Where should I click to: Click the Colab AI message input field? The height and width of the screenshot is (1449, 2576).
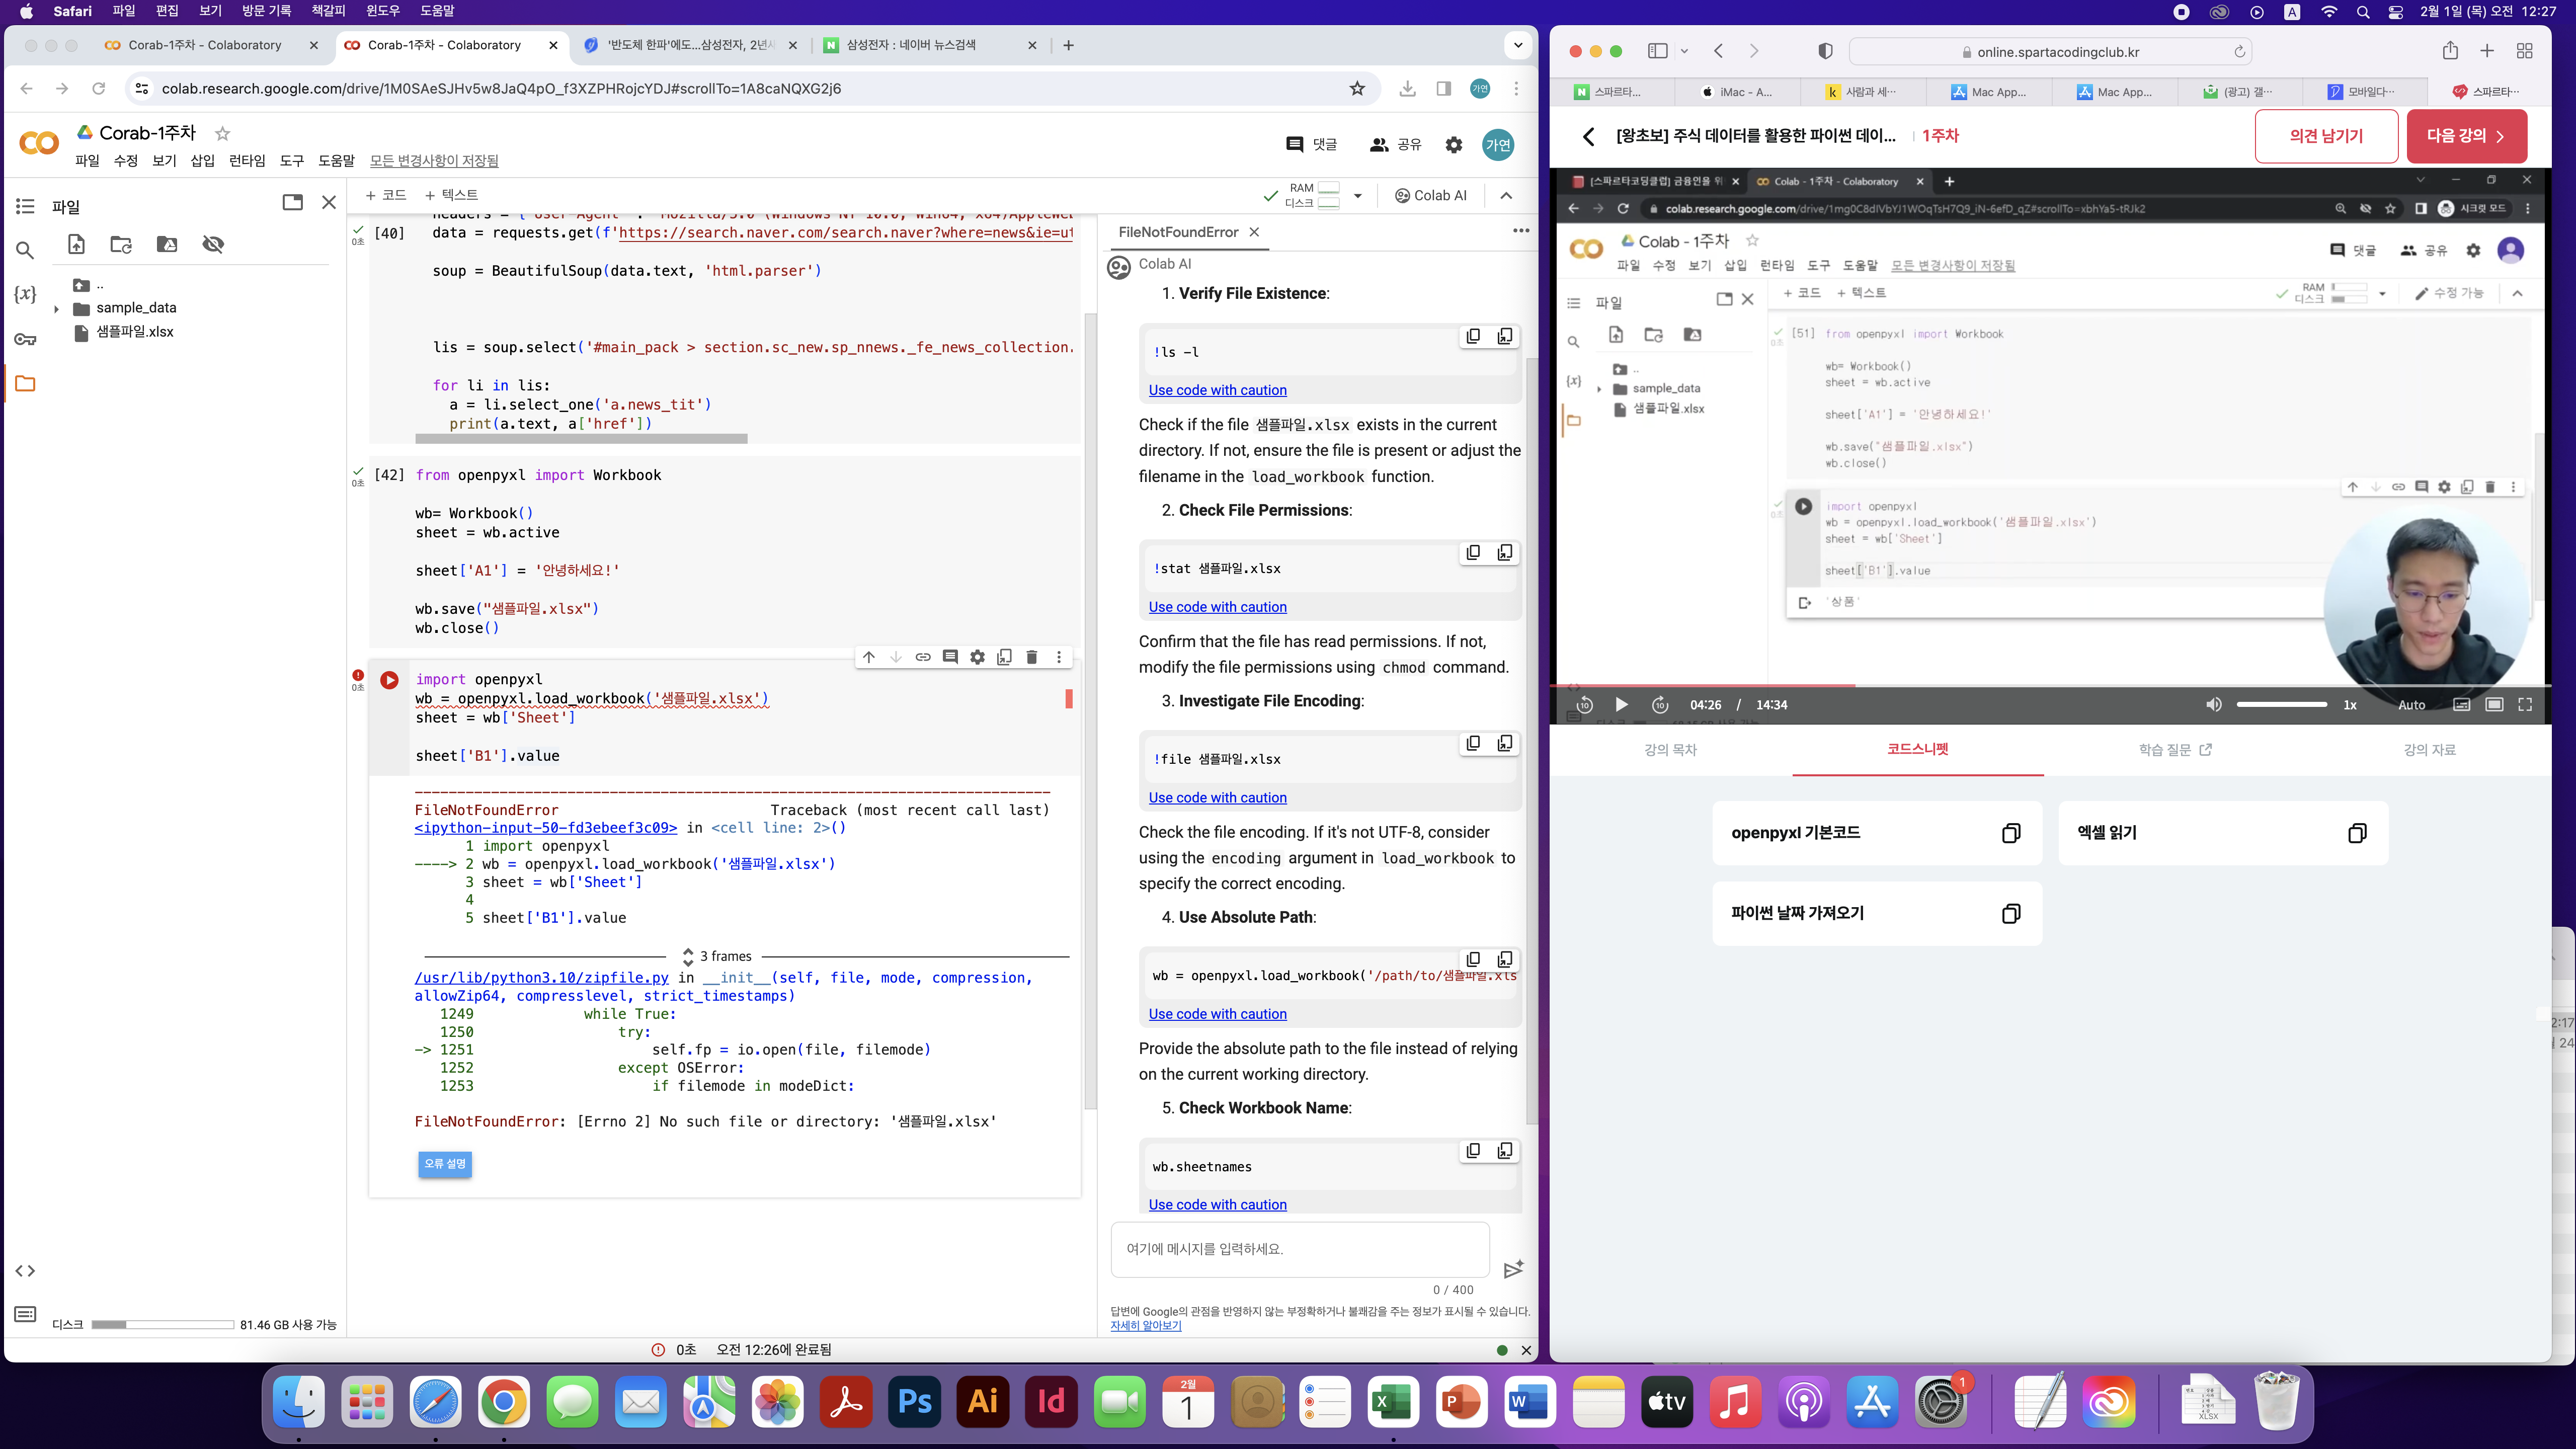coord(1300,1249)
